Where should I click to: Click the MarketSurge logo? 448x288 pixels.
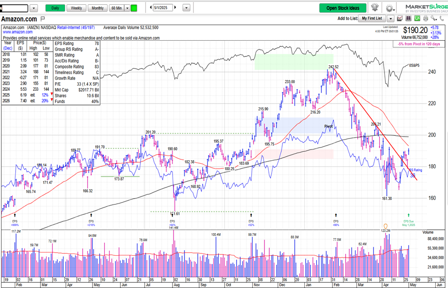[x=426, y=8]
